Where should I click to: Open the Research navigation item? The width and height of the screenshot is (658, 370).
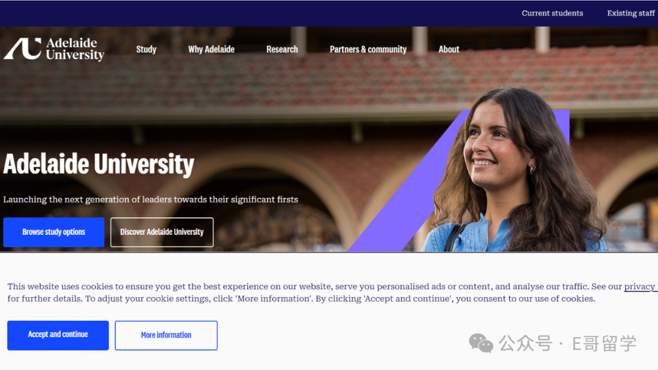tap(282, 49)
